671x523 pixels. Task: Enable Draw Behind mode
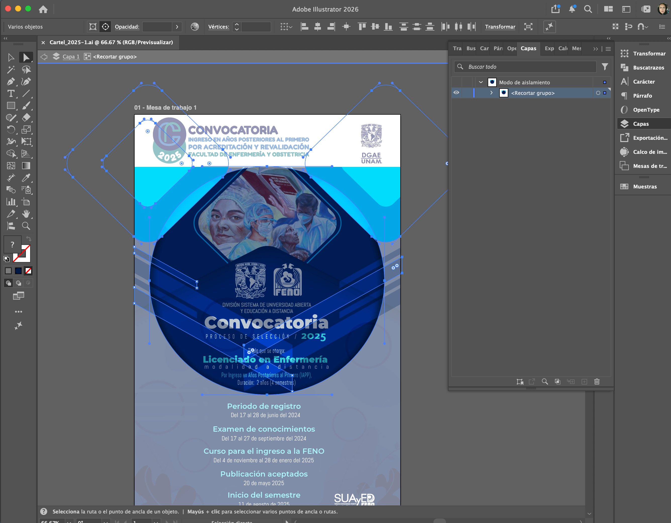coord(18,283)
